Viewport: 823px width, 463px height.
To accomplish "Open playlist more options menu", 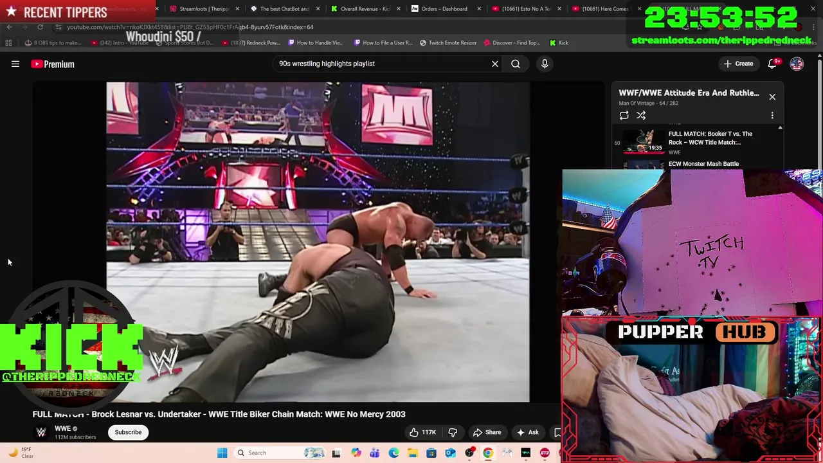I will (x=772, y=116).
